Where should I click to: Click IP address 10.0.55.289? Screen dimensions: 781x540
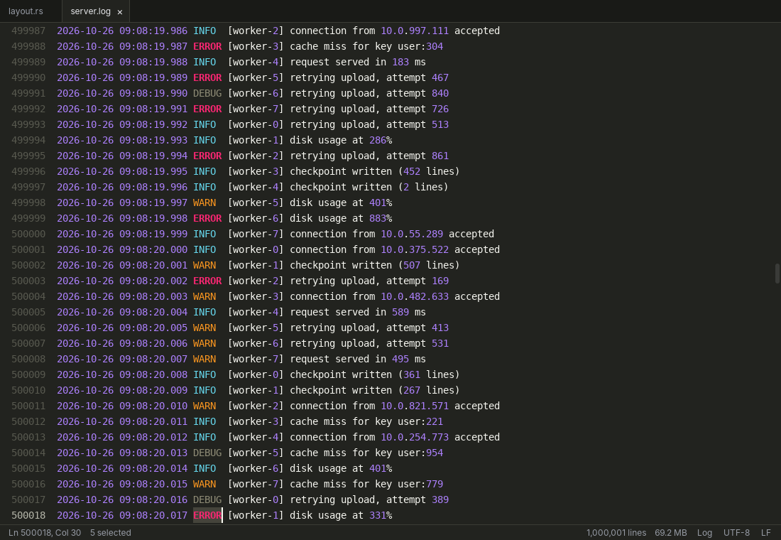pyautogui.click(x=411, y=234)
